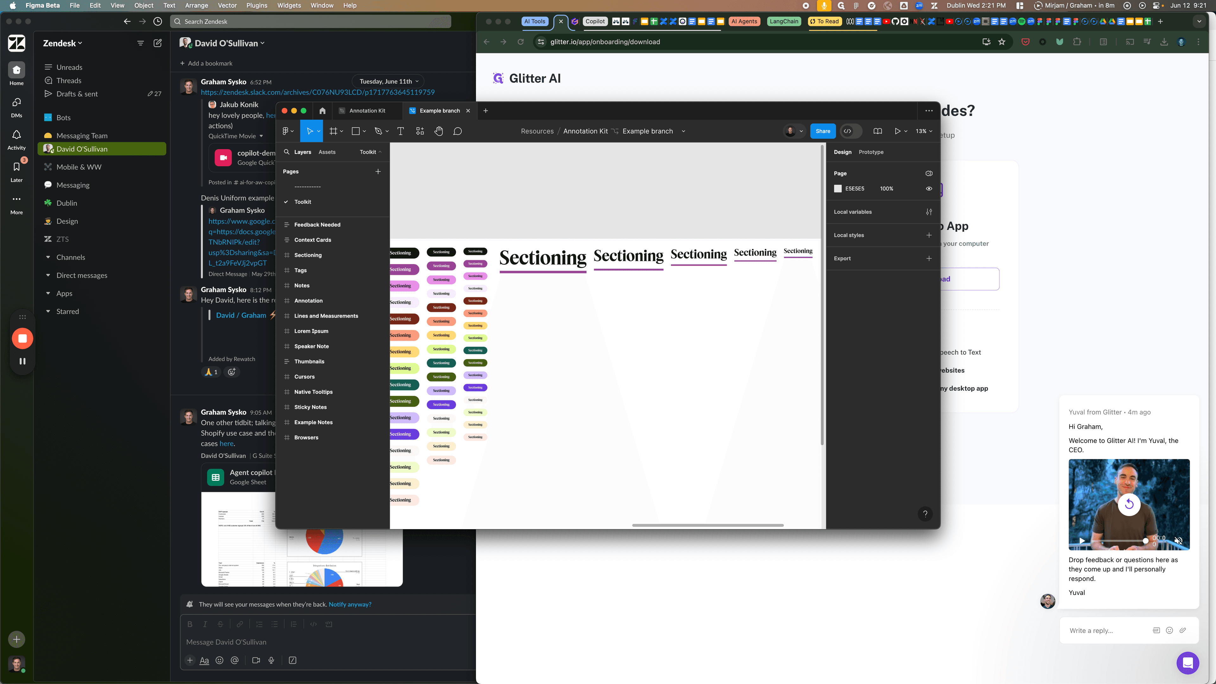Image resolution: width=1216 pixels, height=684 pixels.
Task: Open the Toolkit page dropdown in Layers panel
Action: pos(370,152)
